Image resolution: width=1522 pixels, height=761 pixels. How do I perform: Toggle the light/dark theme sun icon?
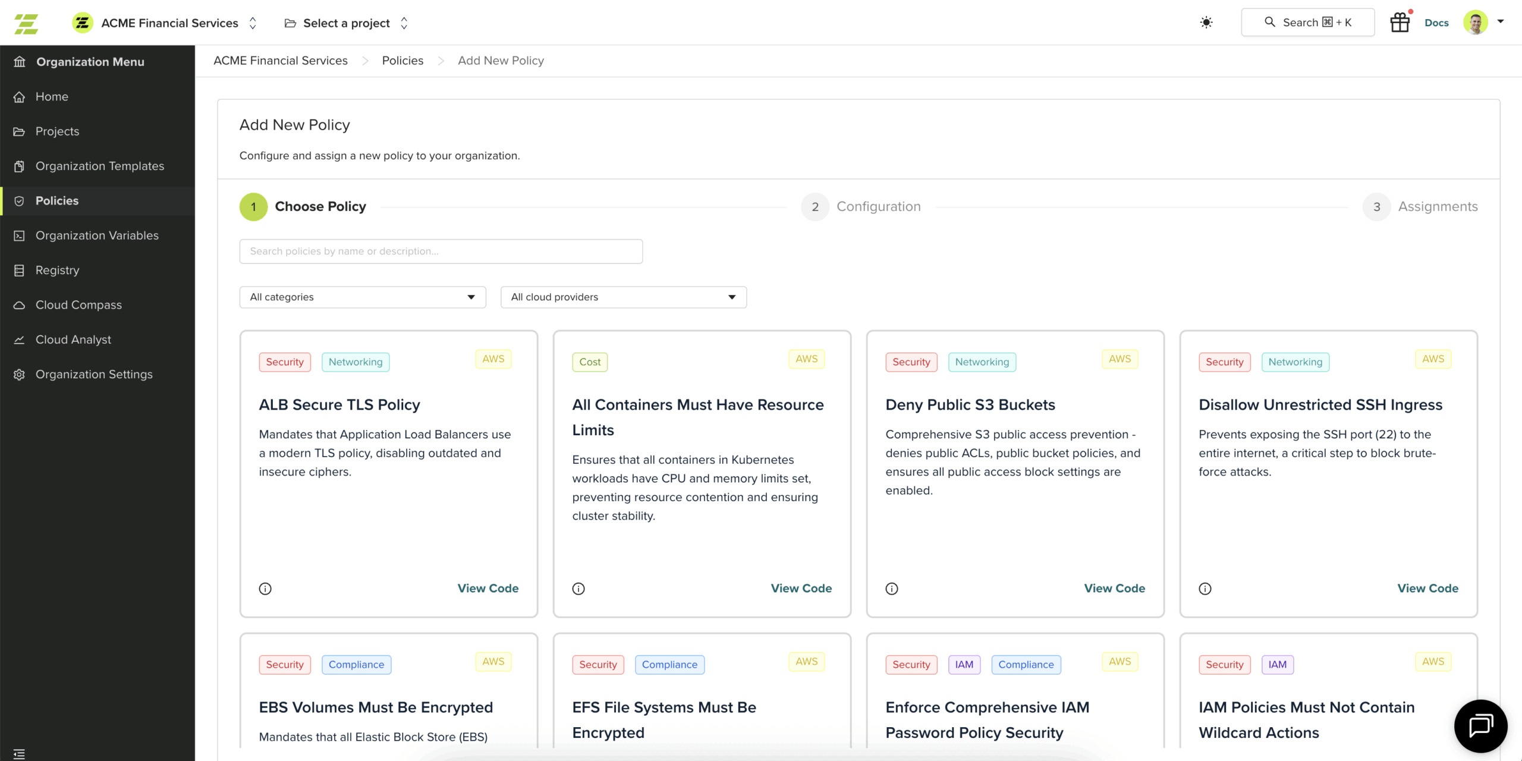click(1206, 23)
